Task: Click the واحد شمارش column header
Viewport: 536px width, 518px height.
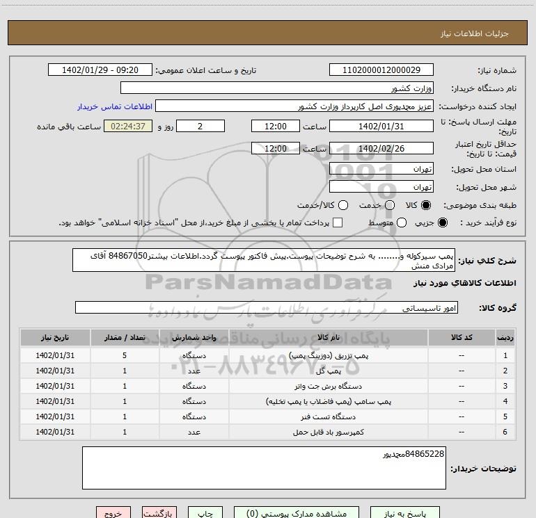Action: tap(194, 337)
